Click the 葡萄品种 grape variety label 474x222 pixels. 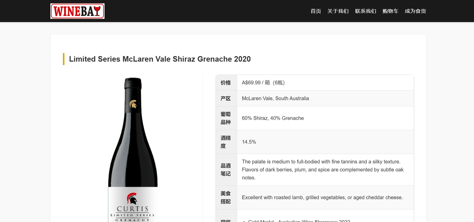pos(226,118)
